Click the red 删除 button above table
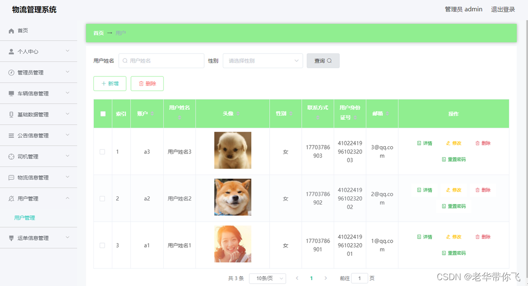528x286 pixels. [x=147, y=84]
